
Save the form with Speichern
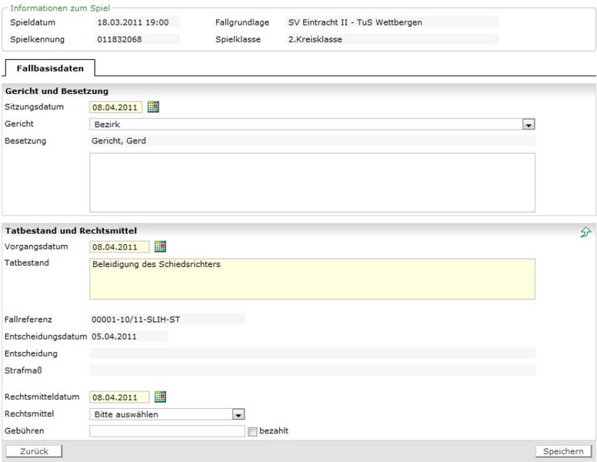[563, 451]
